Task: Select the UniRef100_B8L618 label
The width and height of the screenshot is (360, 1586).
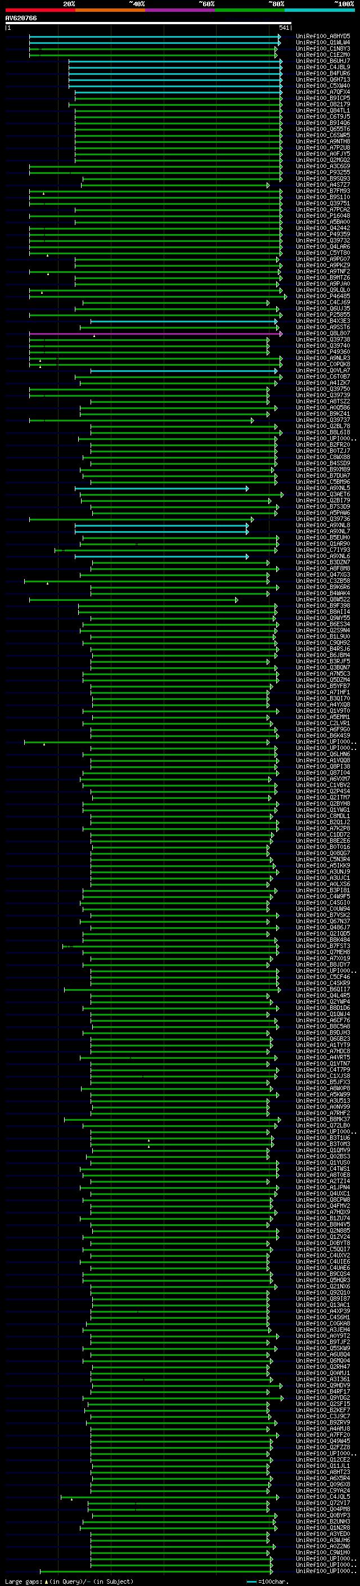Action: (x=323, y=433)
